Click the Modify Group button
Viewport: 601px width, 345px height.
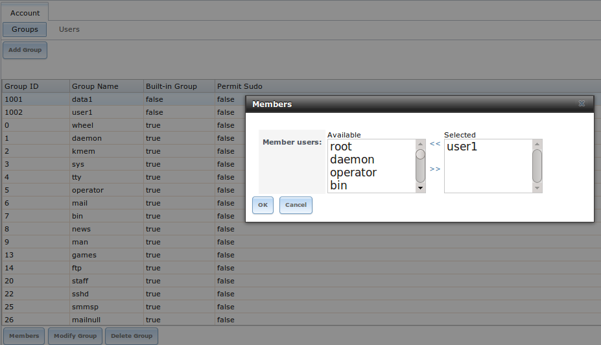[x=75, y=336]
